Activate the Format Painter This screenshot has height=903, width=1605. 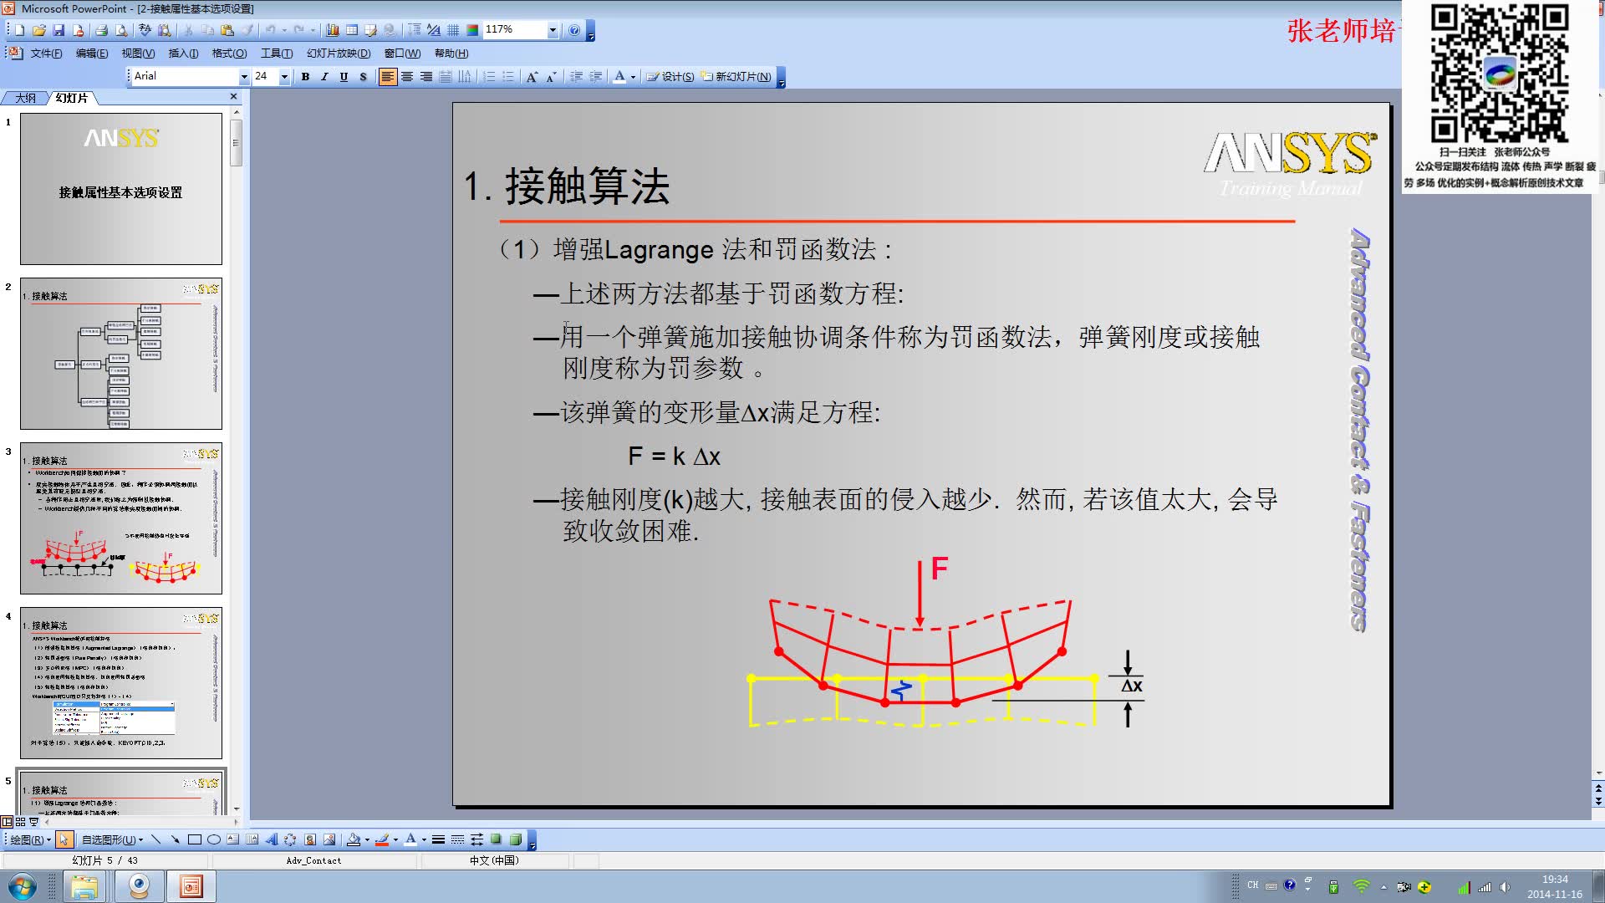pos(247,31)
